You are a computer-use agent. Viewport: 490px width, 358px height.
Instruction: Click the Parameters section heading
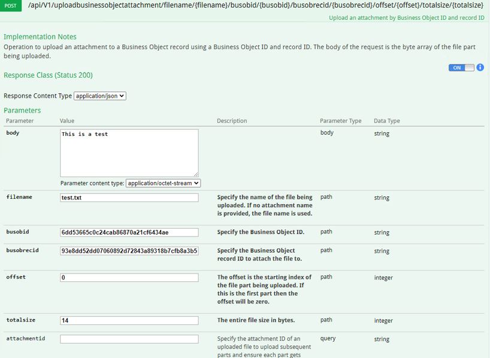(22, 110)
